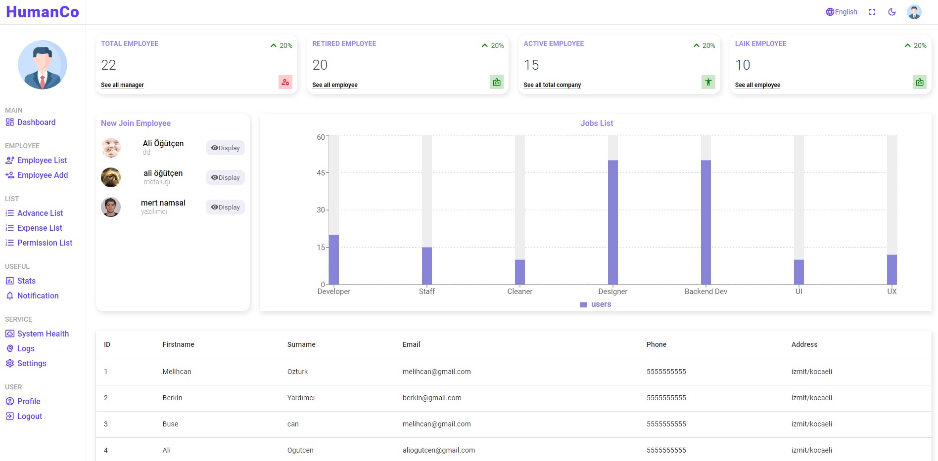938x461 pixels.
Task: Click the Stats icon under USEFUL
Action: point(9,281)
